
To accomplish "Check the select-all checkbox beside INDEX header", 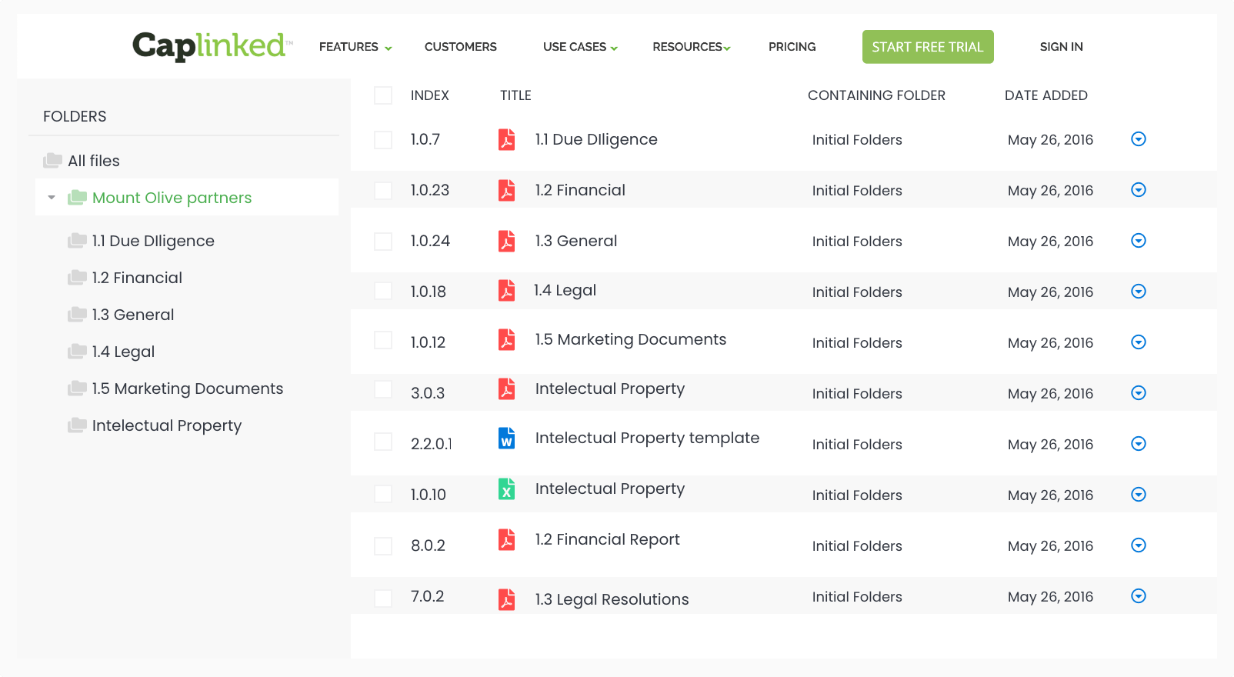I will pyautogui.click(x=383, y=95).
